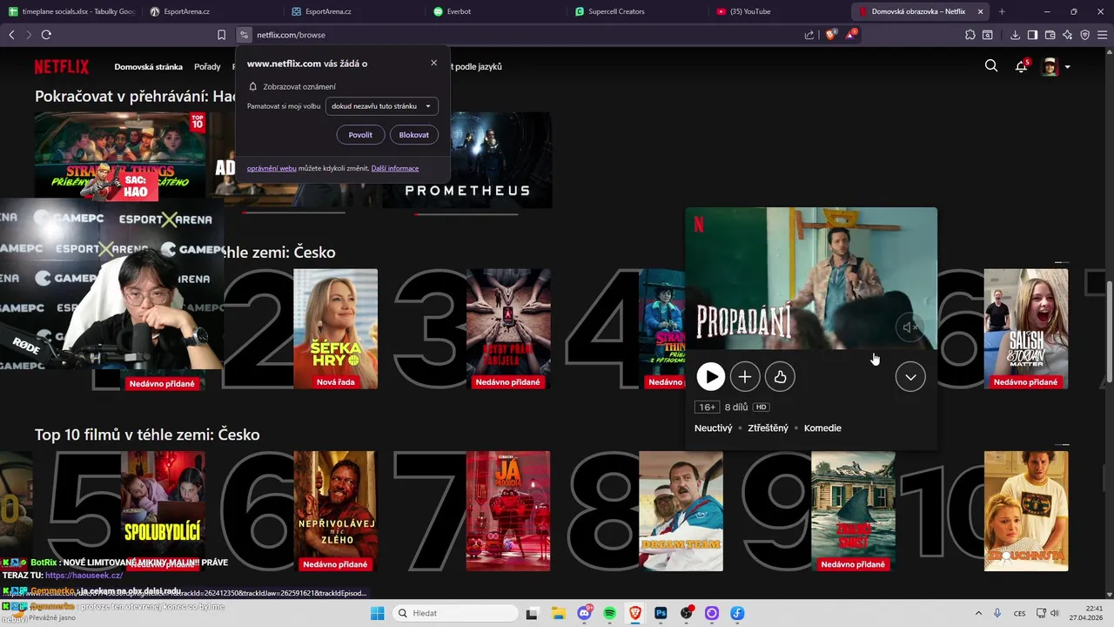Open File Explorer from the taskbar
Screen dimensions: 1114x627
[x=558, y=613]
